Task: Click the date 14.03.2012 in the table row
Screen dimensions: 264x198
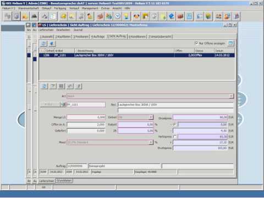Action: [x=222, y=55]
